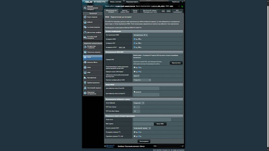Open the Брандмауер (firewall) icon
The image size is (269, 151).
[x=85, y=78]
